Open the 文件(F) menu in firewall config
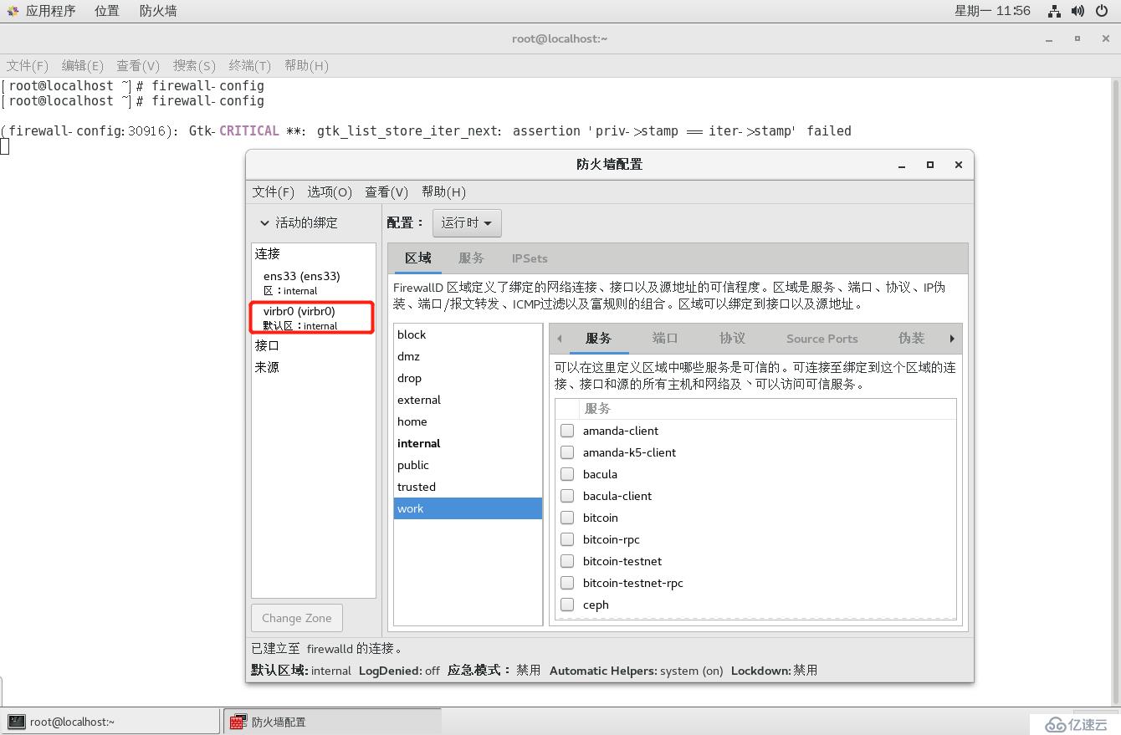This screenshot has width=1121, height=735. point(274,192)
